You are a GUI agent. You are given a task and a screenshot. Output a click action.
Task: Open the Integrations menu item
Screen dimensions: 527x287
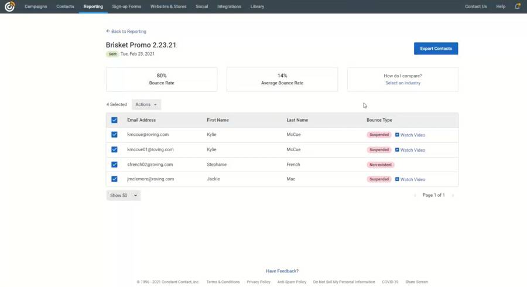(x=229, y=6)
